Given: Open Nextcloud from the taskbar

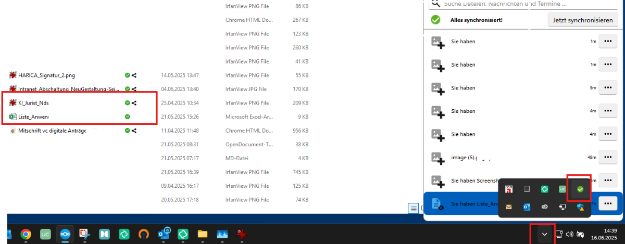Looking at the screenshot, I should [65, 235].
